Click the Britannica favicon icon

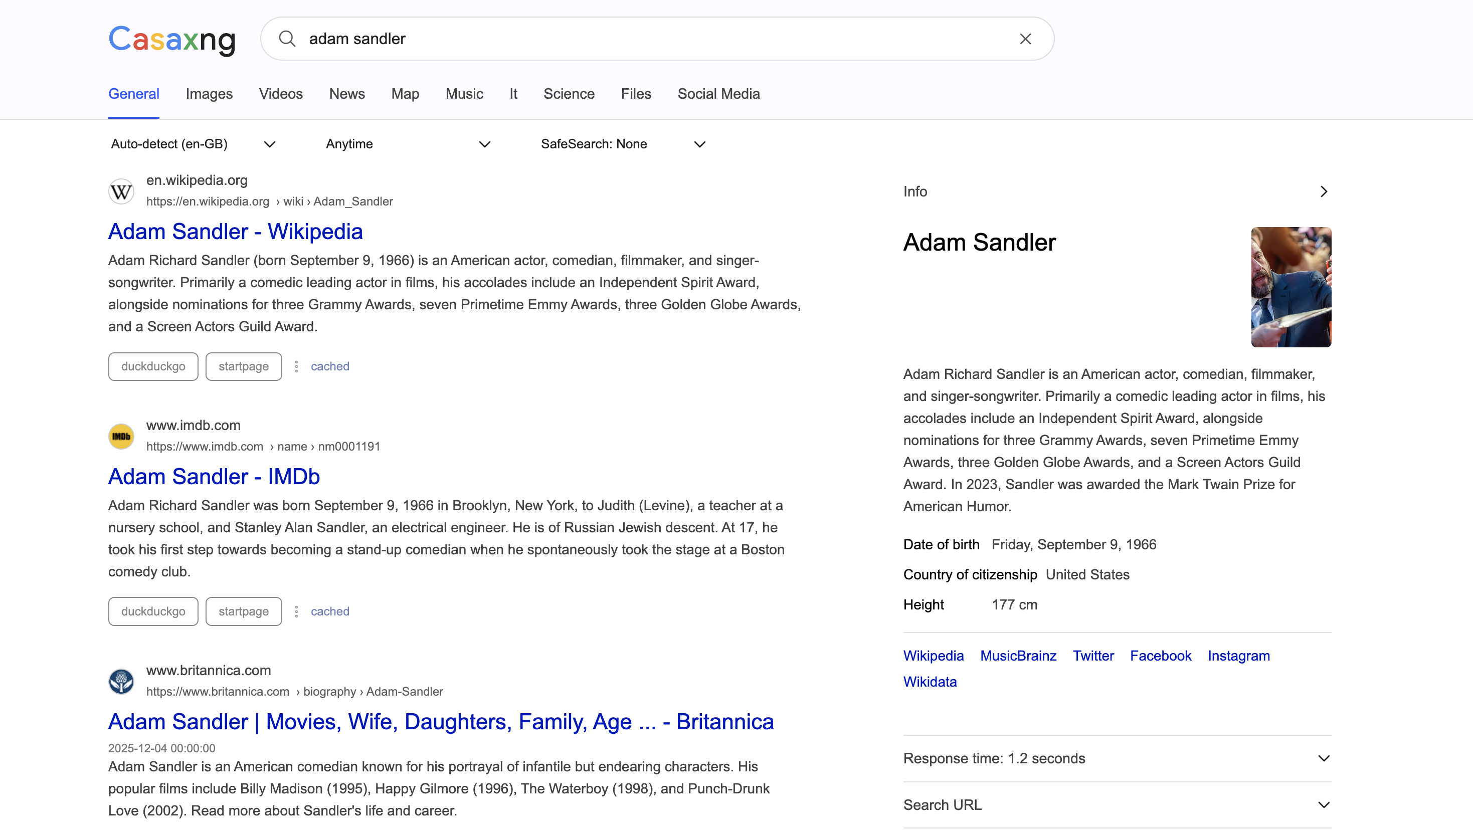pyautogui.click(x=121, y=681)
